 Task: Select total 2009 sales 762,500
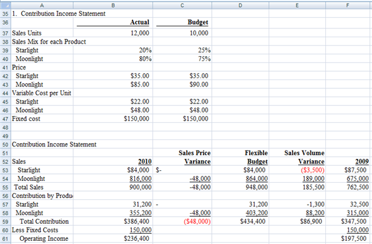tap(357, 187)
